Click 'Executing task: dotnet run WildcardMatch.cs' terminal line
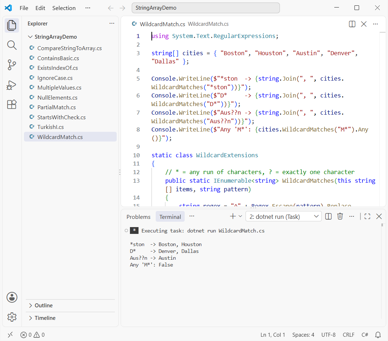Viewport: 388px width, 341px height. [x=203, y=231]
